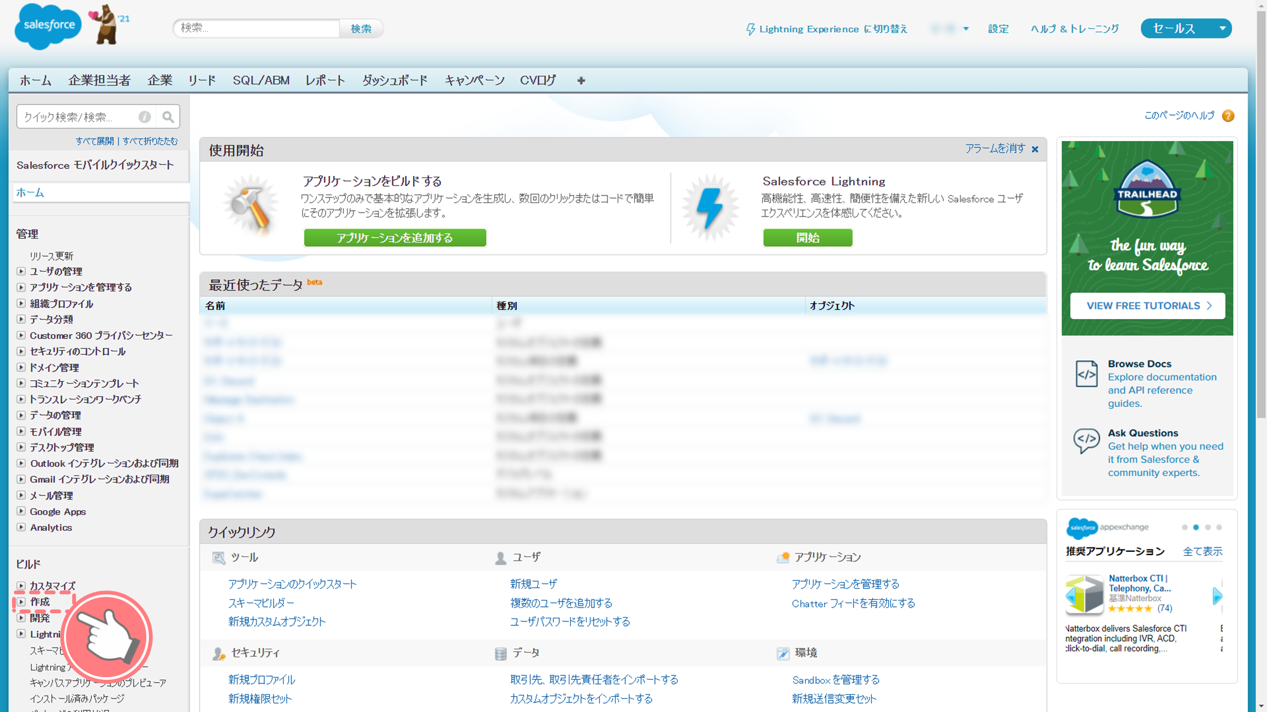1267x712 pixels.
Task: Click the plus icon to add tabs
Action: (581, 80)
